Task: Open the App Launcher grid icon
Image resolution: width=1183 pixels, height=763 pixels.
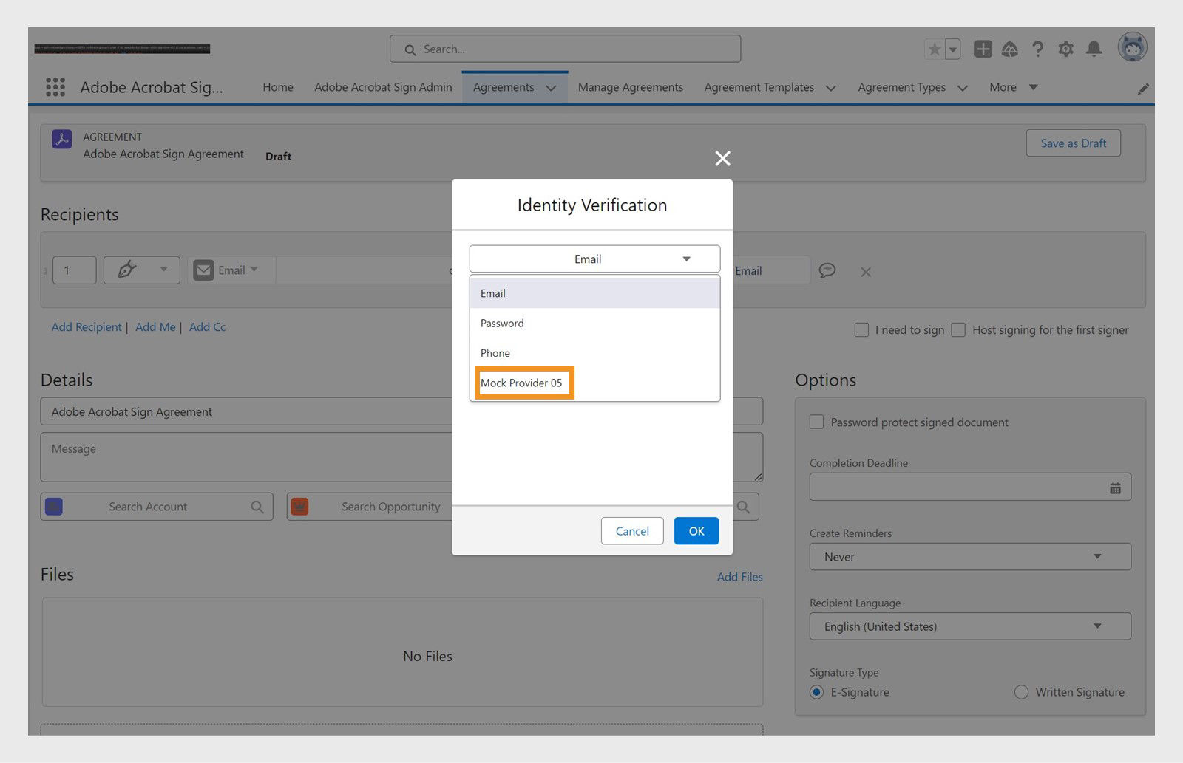Action: (x=55, y=87)
